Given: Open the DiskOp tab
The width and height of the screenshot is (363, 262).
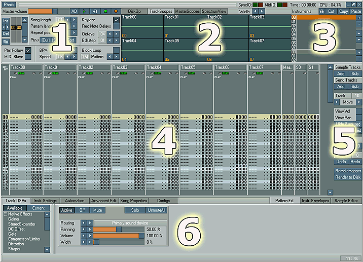Looking at the screenshot, I should pyautogui.click(x=134, y=11).
